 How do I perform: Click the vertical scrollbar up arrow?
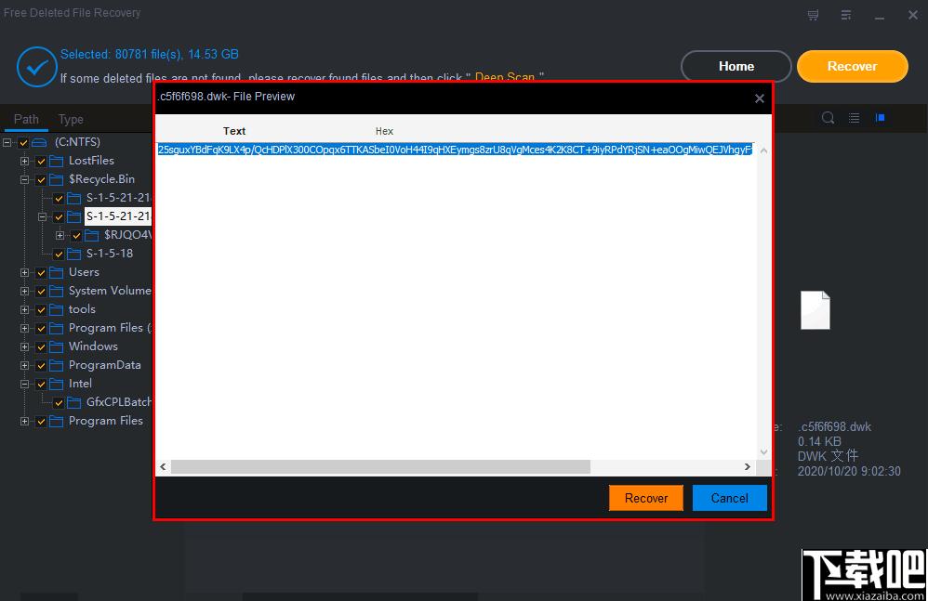pos(764,150)
